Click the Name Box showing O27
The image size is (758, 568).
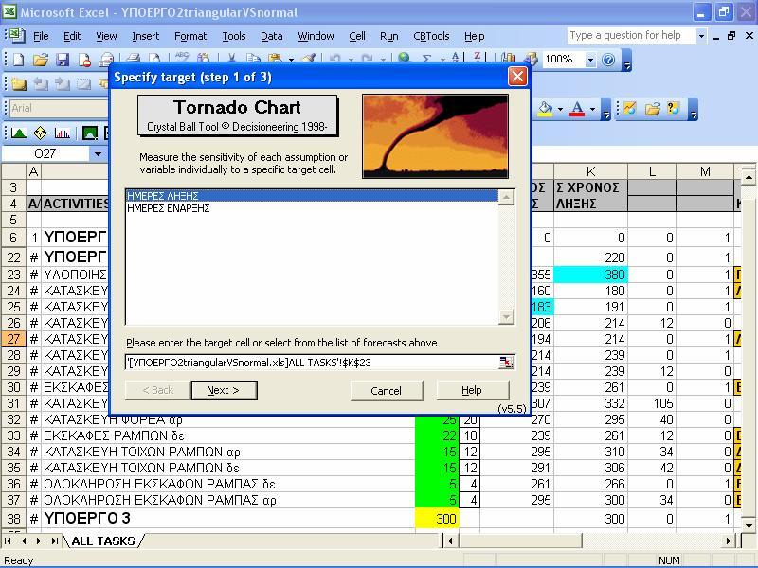(x=45, y=153)
